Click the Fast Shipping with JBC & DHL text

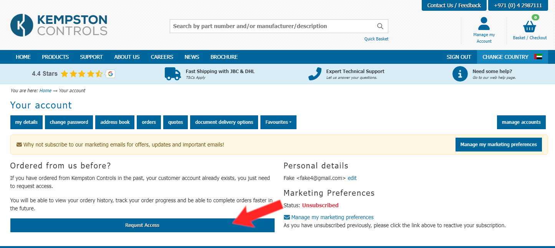coord(220,71)
